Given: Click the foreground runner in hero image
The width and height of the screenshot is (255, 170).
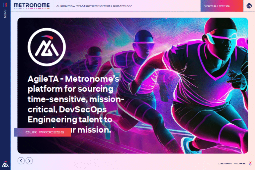Looking at the screenshot, I should (x=209, y=83).
